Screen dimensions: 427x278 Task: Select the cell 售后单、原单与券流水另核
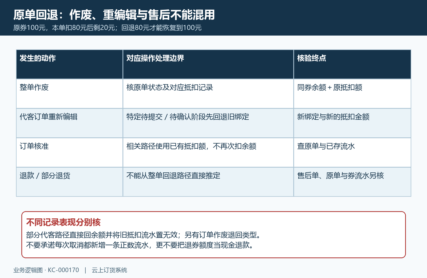[x=352, y=182]
